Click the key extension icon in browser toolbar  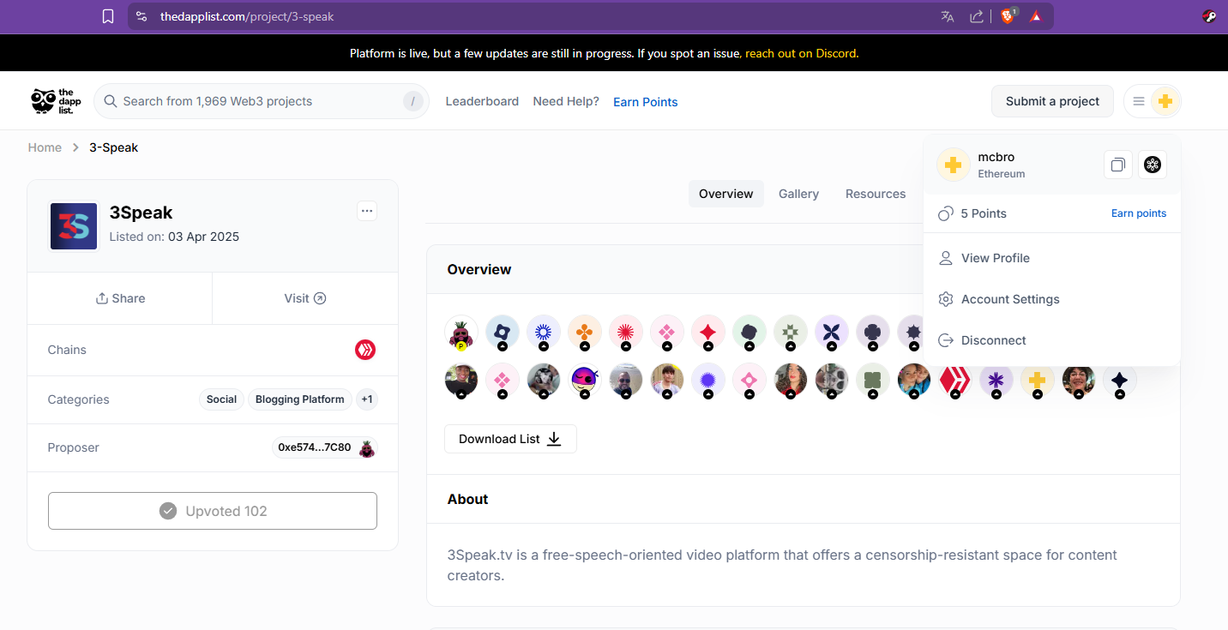(x=1209, y=16)
